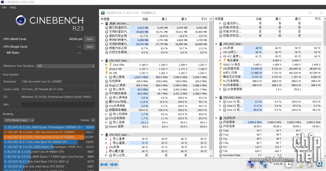The width and height of the screenshot is (326, 171).
Task: Click the clock icon beside 内存频率
Action: point(220,122)
